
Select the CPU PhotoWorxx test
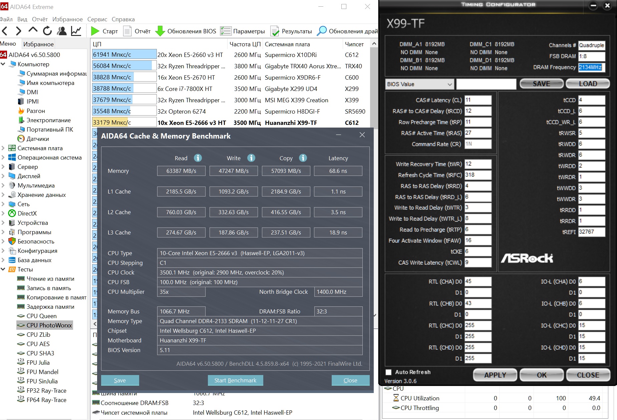pyautogui.click(x=45, y=325)
